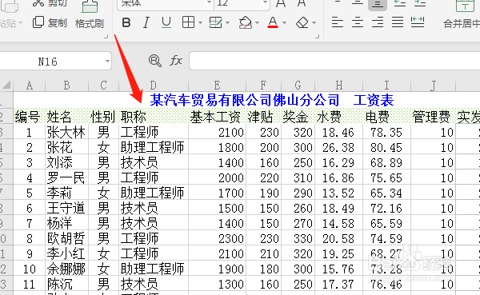The height and width of the screenshot is (295, 480).
Task: Select header cell 管理费
Action: point(433,117)
